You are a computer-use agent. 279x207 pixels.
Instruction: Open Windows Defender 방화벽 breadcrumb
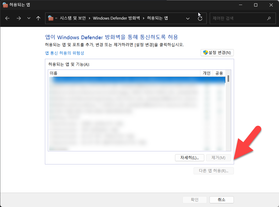(116, 18)
